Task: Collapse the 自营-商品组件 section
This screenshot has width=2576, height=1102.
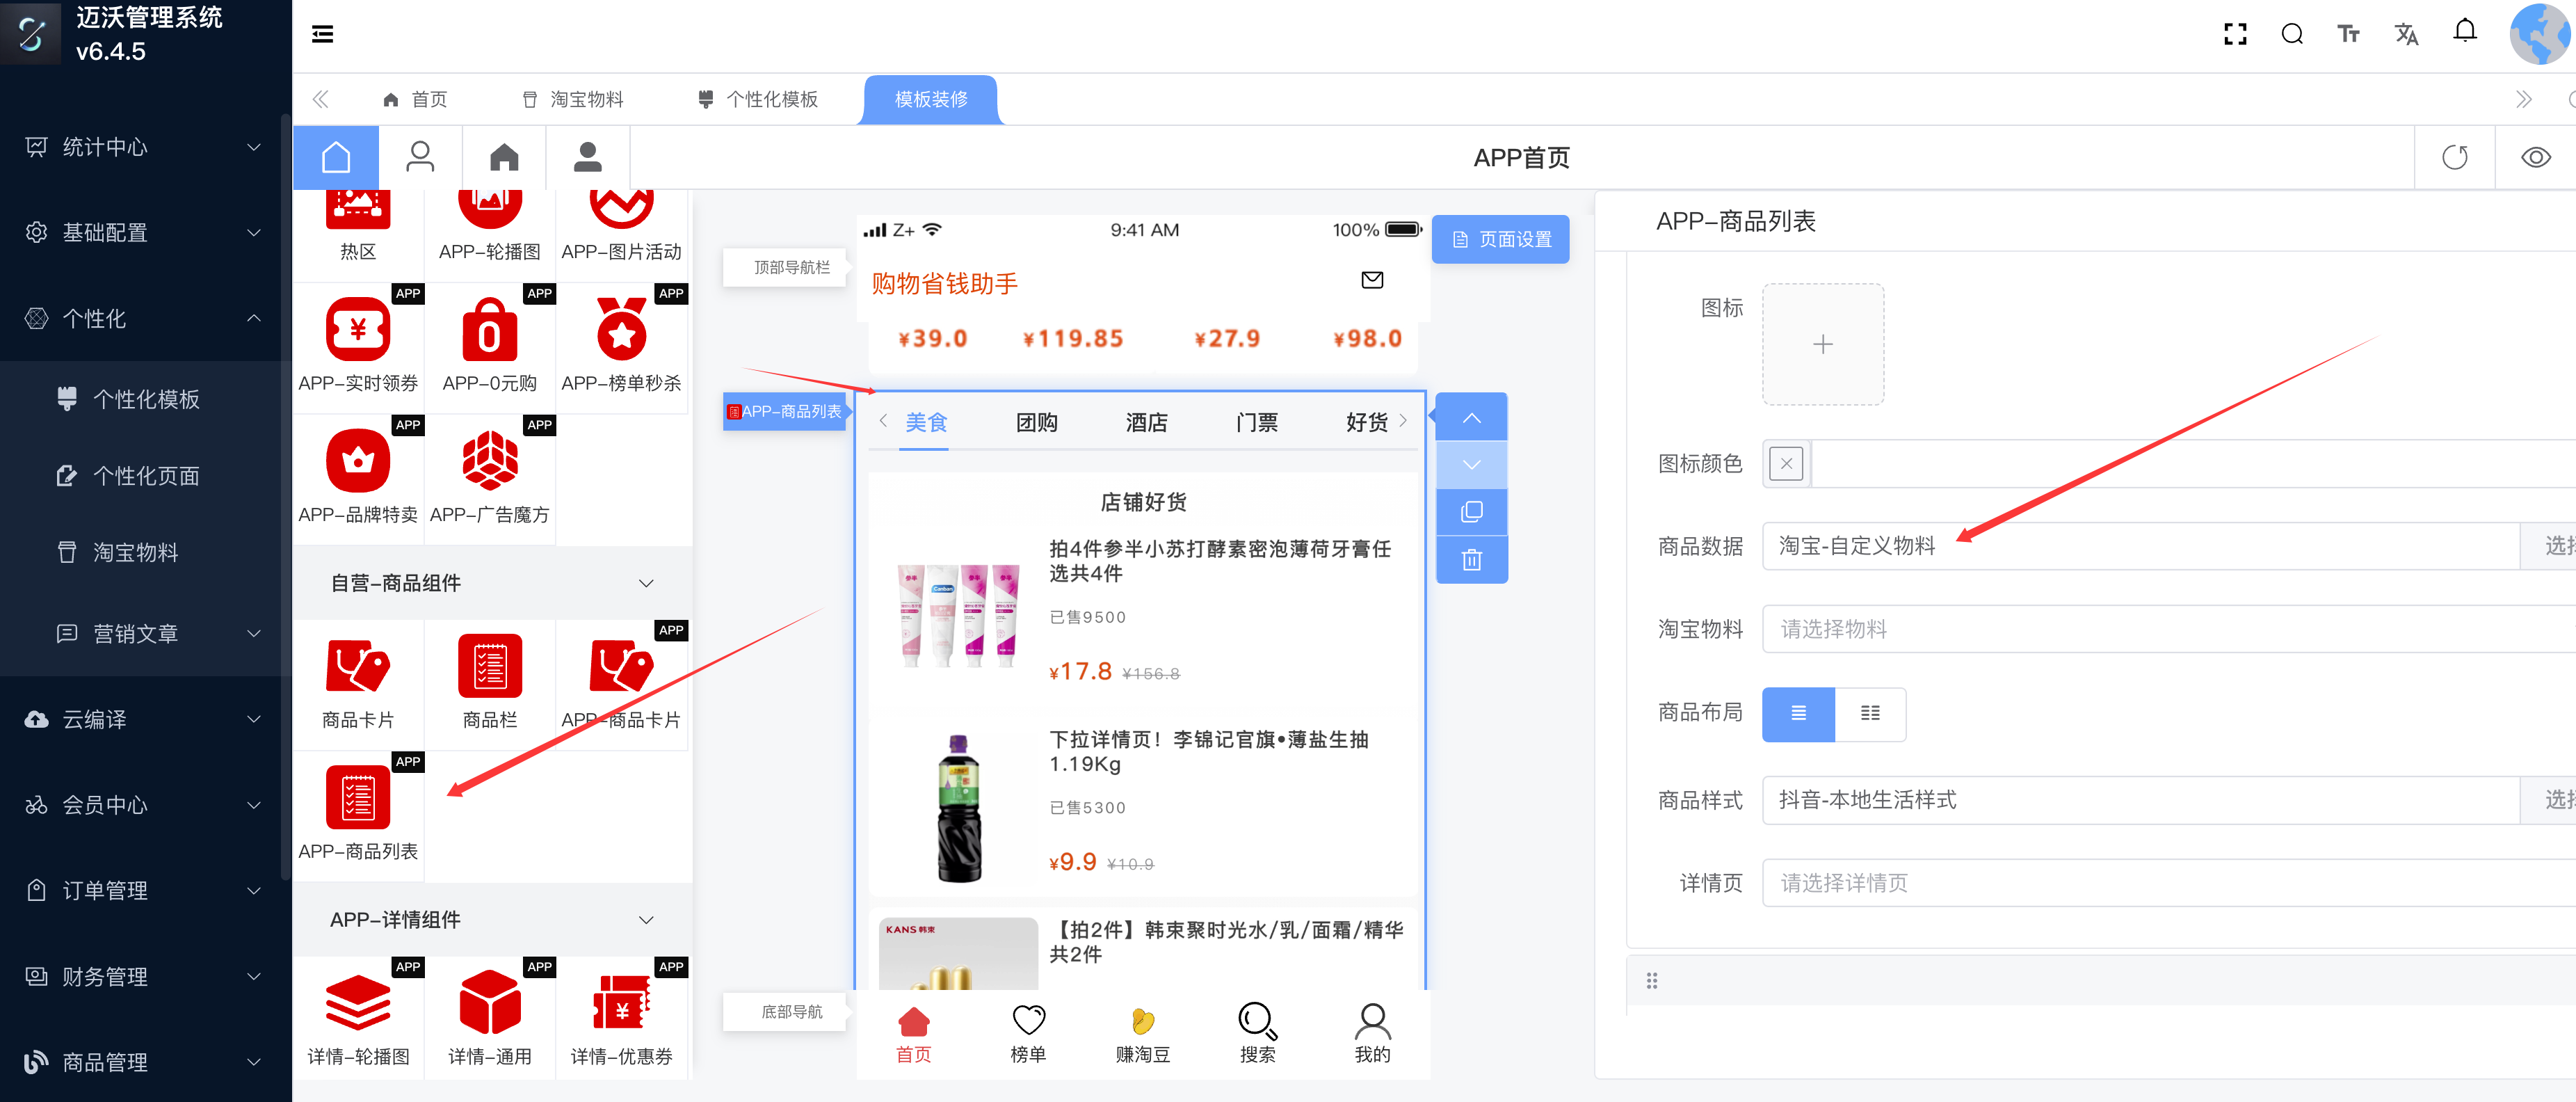Action: tap(646, 584)
